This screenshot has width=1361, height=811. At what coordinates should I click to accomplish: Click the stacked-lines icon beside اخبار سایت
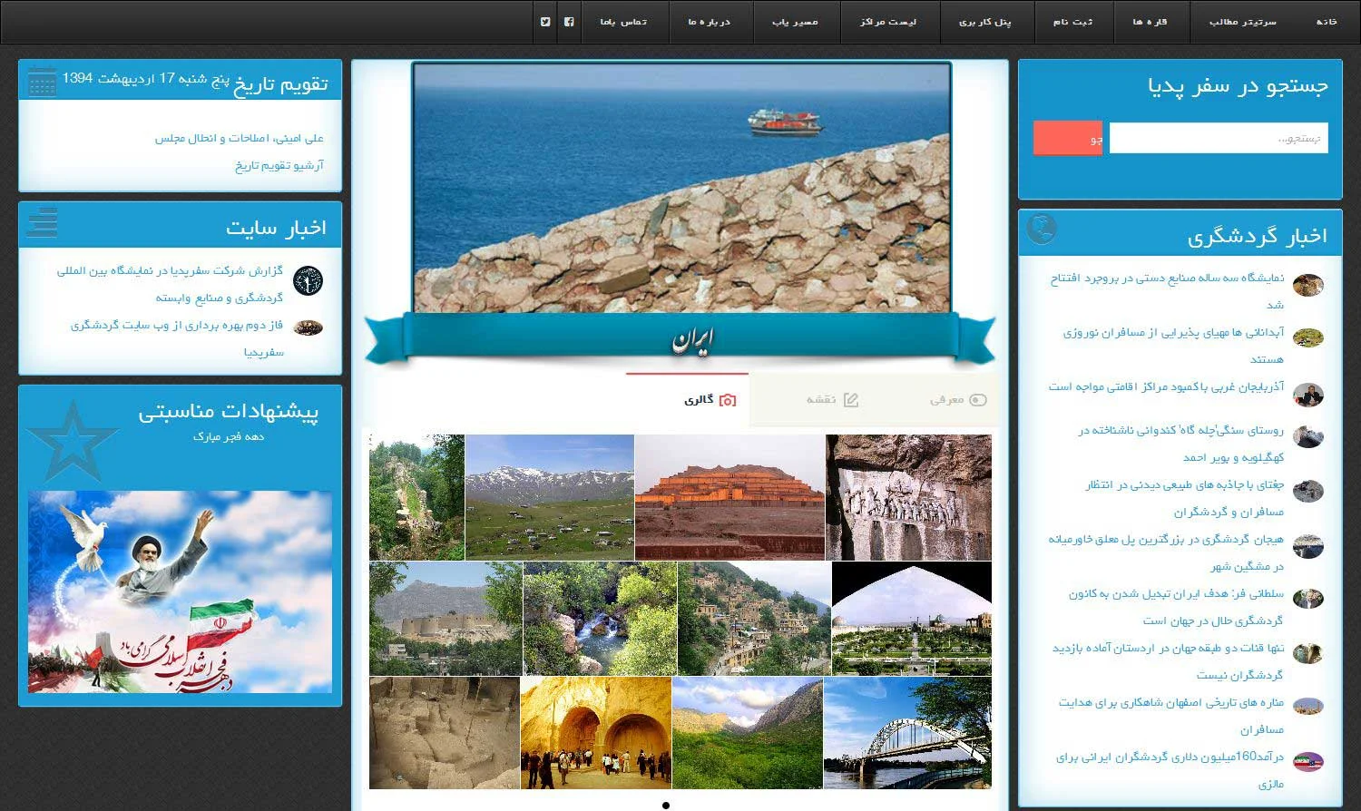tap(42, 223)
